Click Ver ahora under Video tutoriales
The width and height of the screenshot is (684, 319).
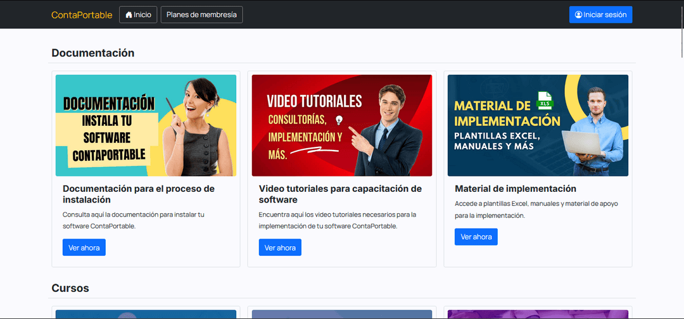(x=280, y=247)
